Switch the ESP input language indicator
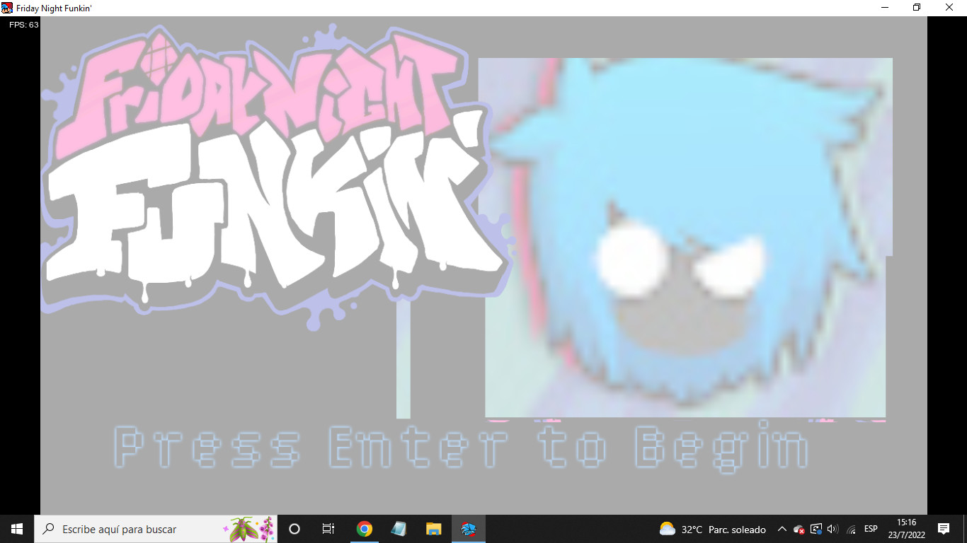 point(871,529)
